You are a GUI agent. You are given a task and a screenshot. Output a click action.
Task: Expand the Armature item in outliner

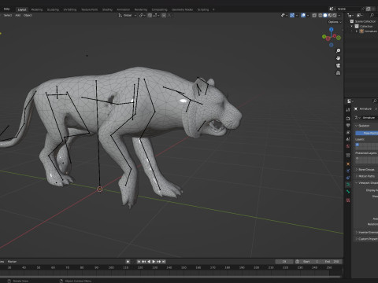357,31
